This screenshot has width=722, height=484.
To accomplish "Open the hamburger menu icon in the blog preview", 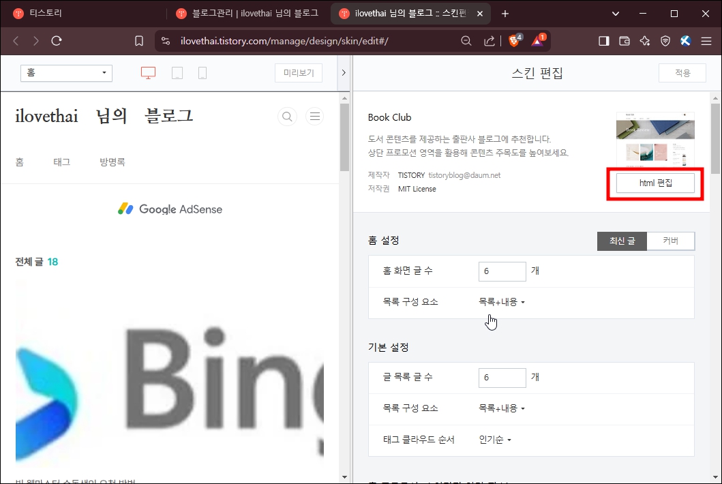I will [x=315, y=116].
